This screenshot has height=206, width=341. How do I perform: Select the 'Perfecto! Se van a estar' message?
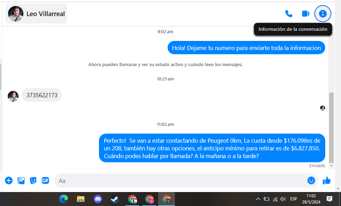tap(212, 148)
